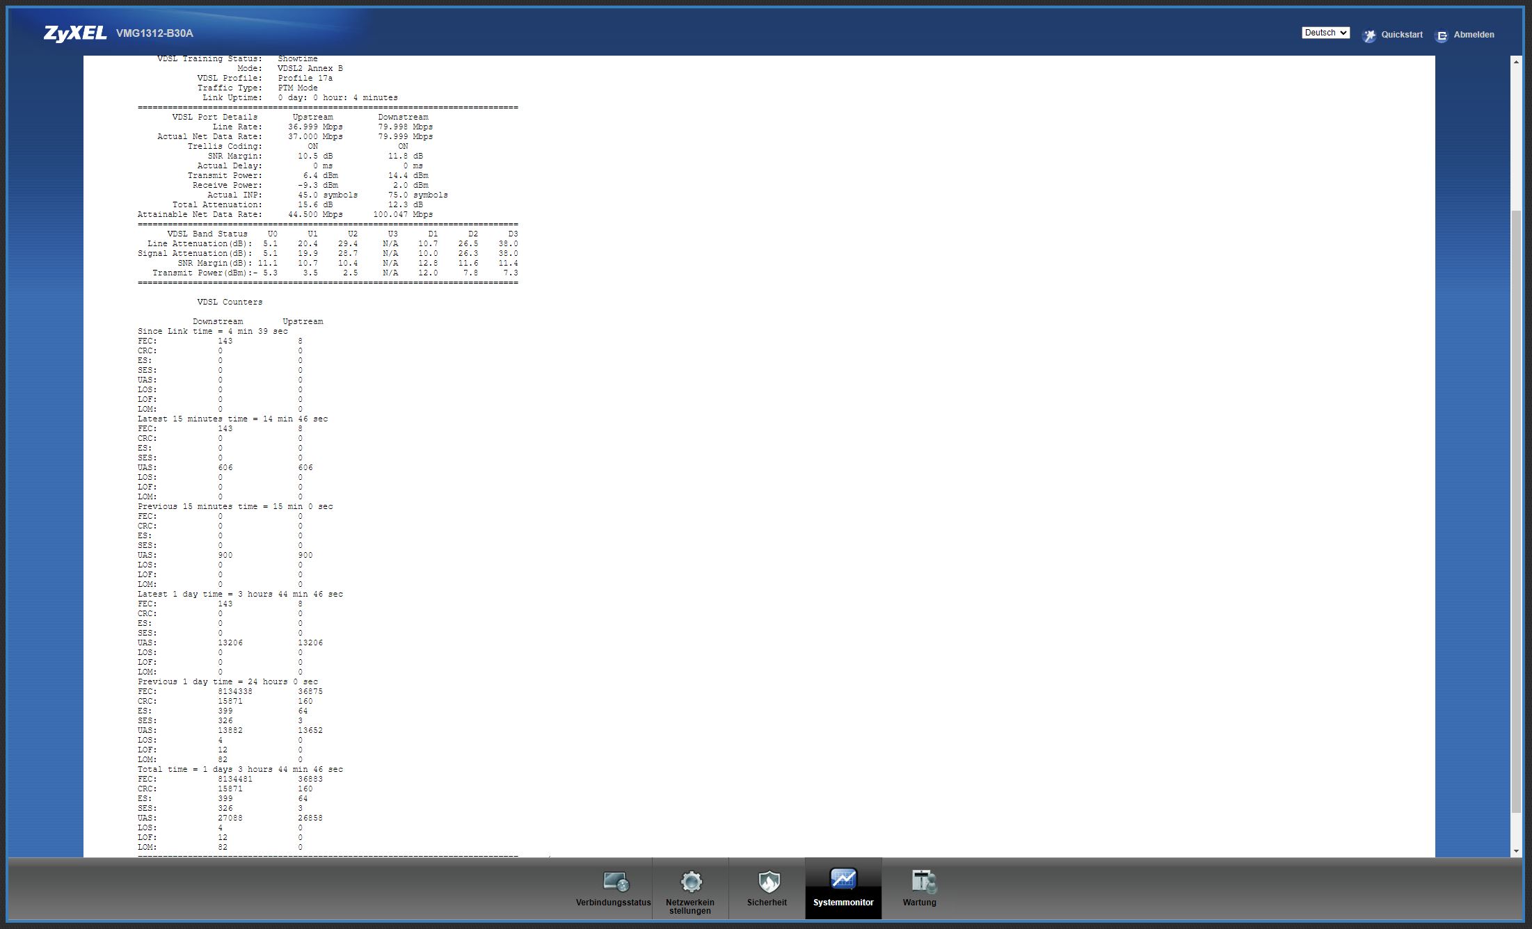Click the Quickstart wizard icon
Viewport: 1532px width, 929px height.
[1369, 35]
